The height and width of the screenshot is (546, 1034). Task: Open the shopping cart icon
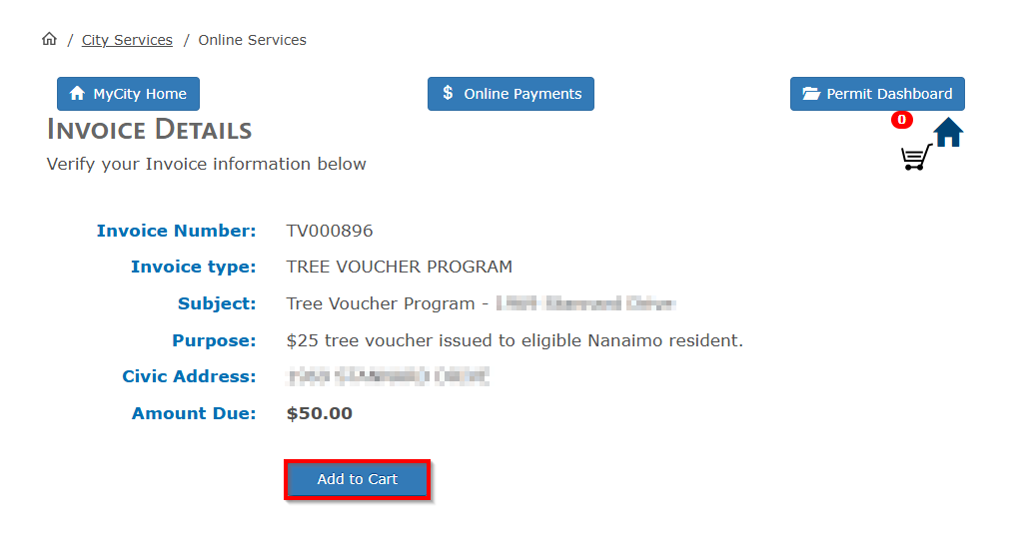click(915, 158)
